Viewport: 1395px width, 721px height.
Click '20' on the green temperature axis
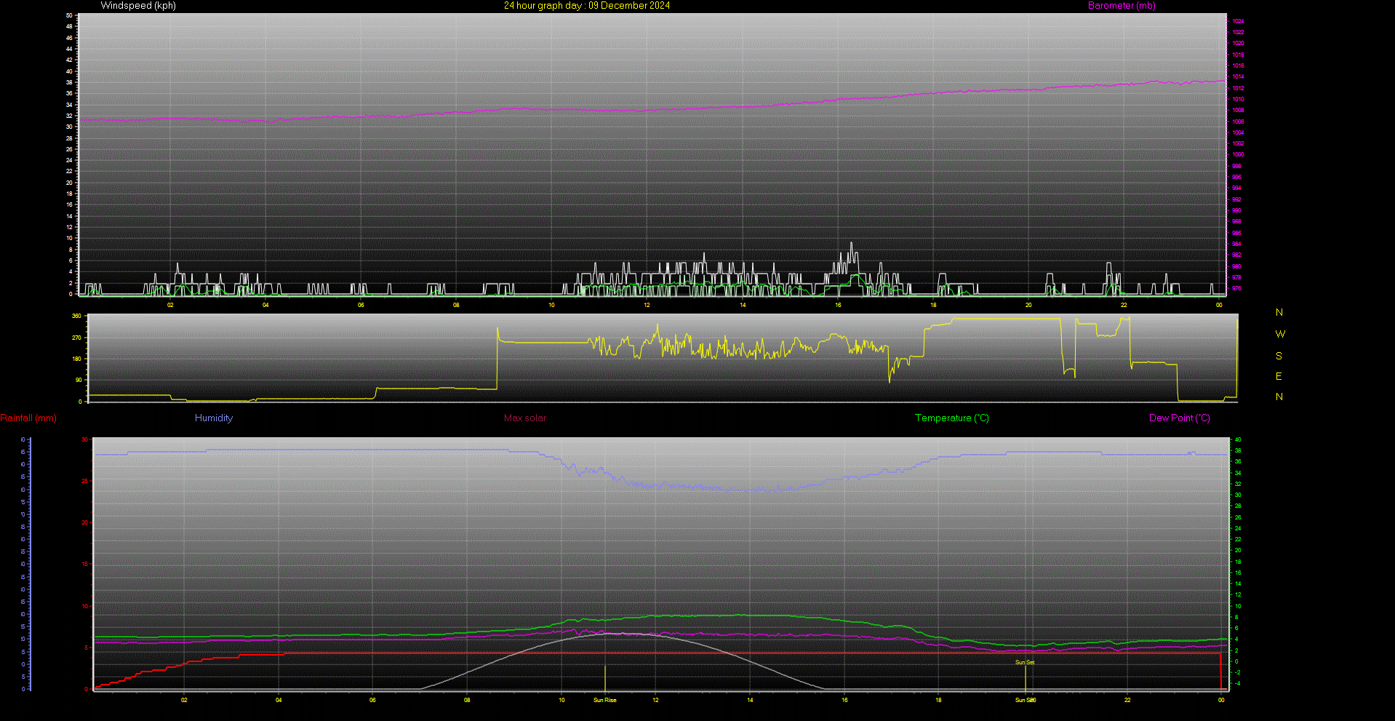click(x=1238, y=551)
